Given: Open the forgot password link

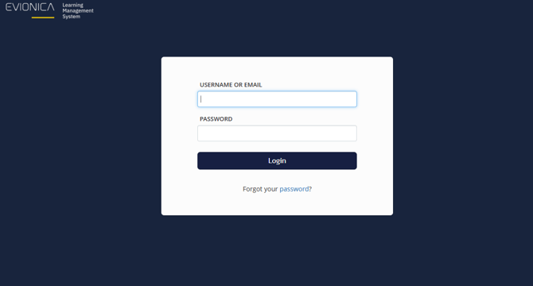Looking at the screenshot, I should coord(294,189).
